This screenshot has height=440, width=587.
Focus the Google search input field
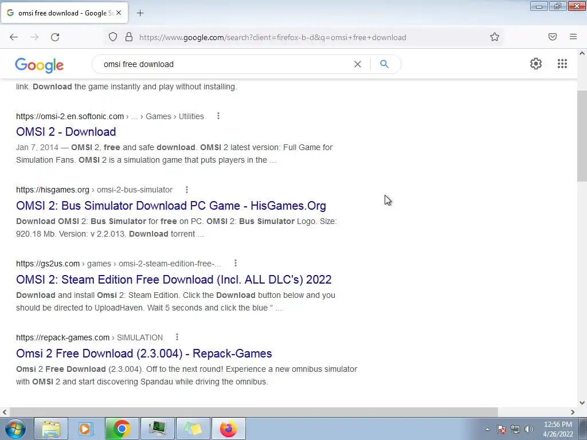click(x=225, y=64)
